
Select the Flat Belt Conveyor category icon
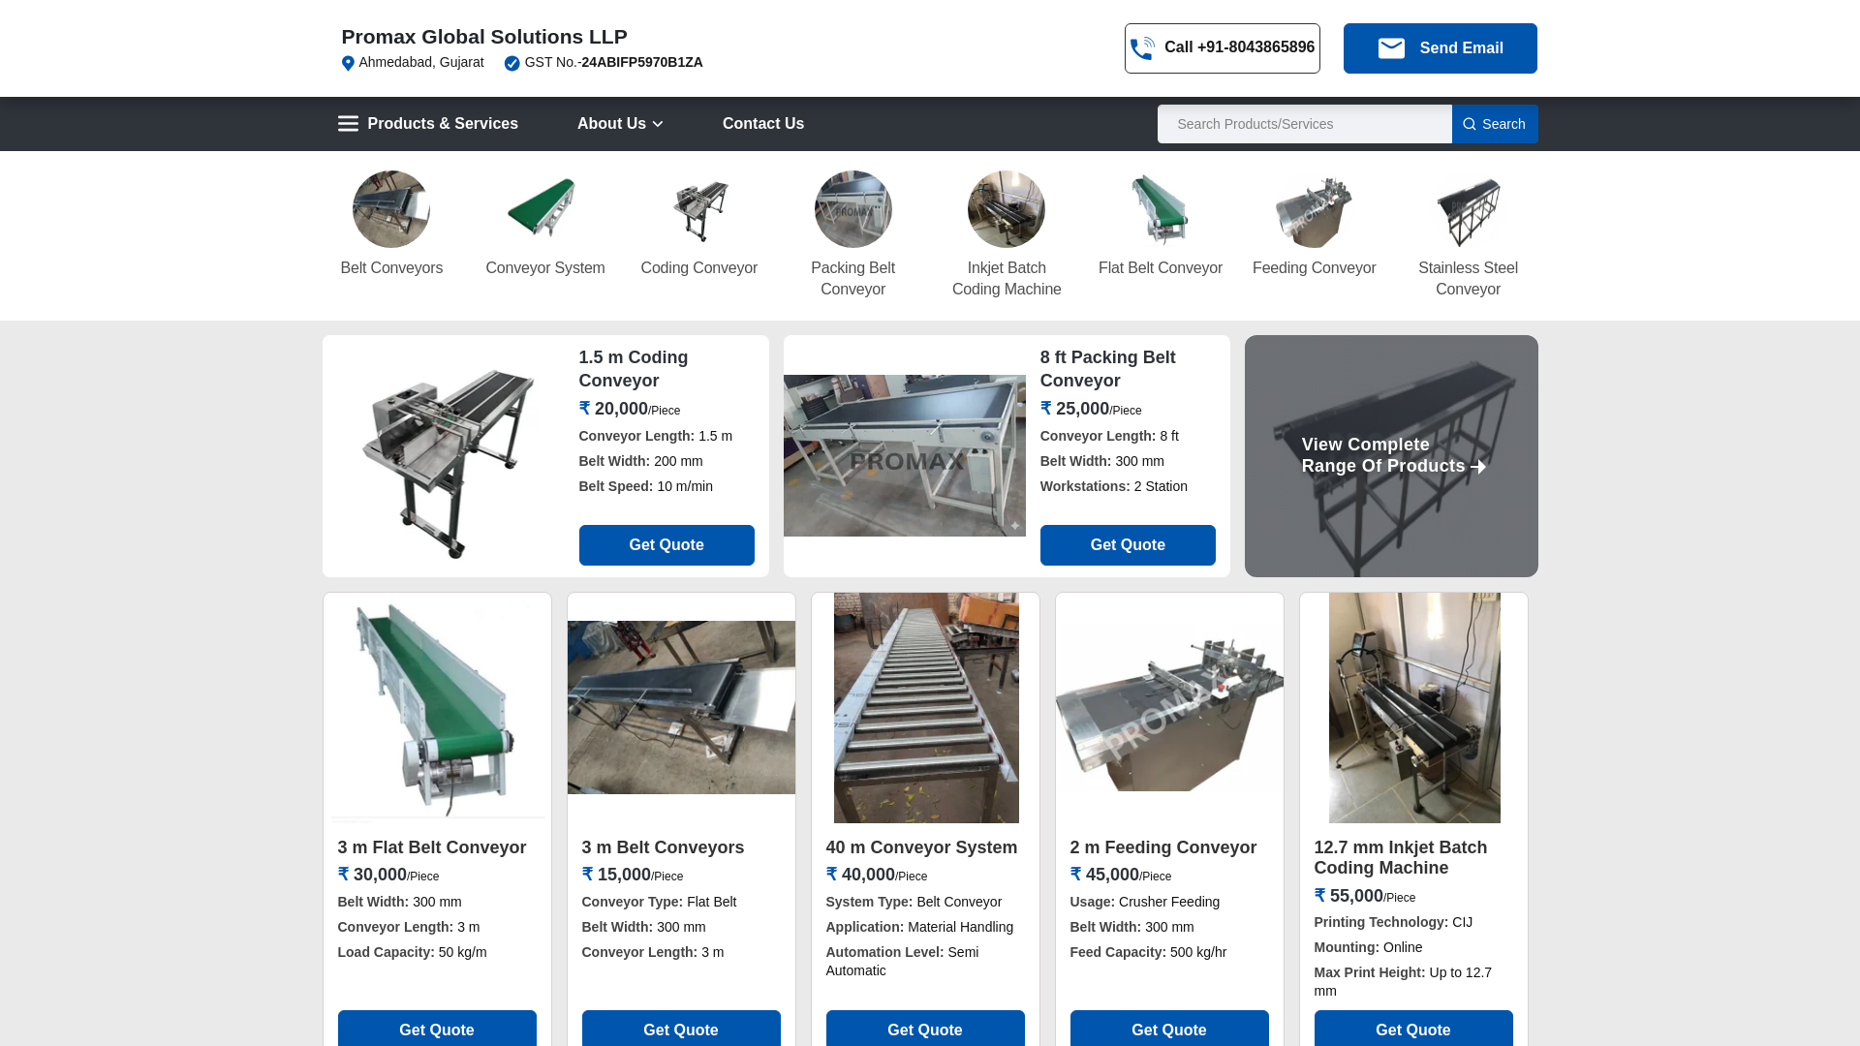click(x=1161, y=209)
